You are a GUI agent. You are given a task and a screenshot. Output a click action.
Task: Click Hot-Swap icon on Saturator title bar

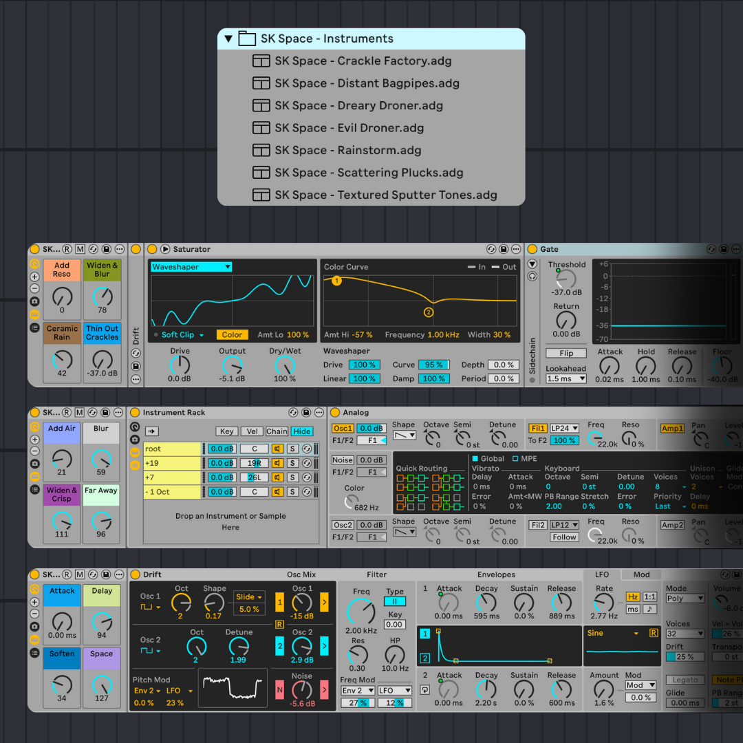(x=491, y=249)
